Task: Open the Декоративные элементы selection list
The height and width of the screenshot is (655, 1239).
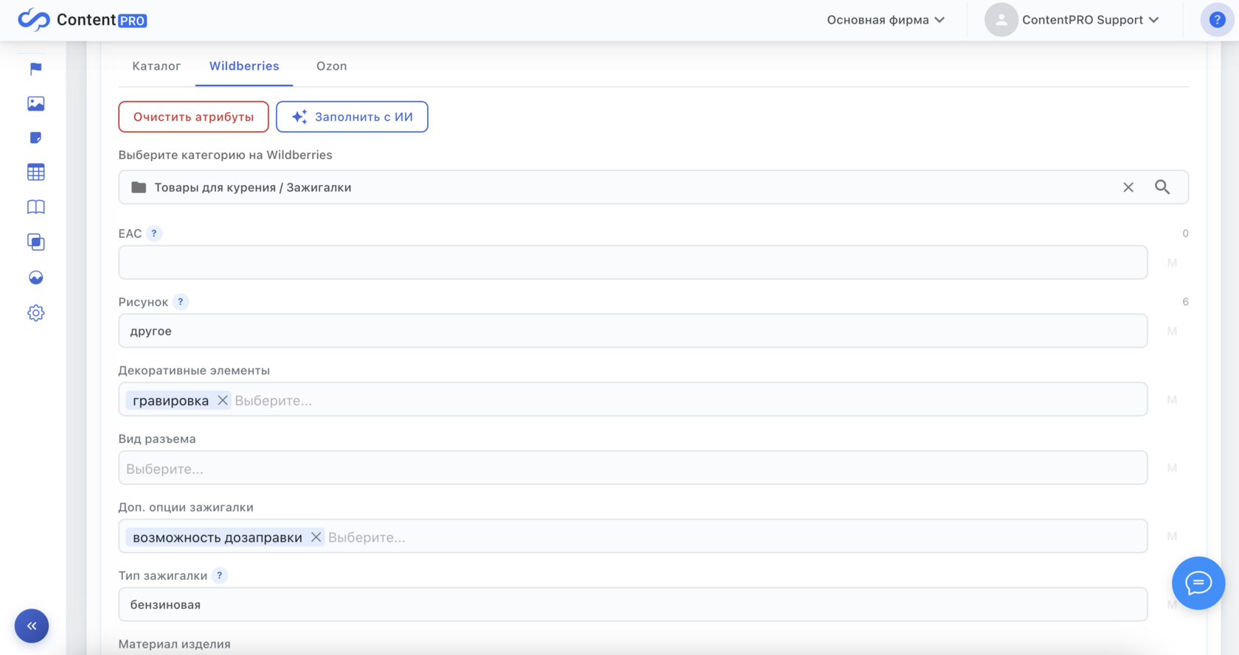Action: (x=633, y=399)
